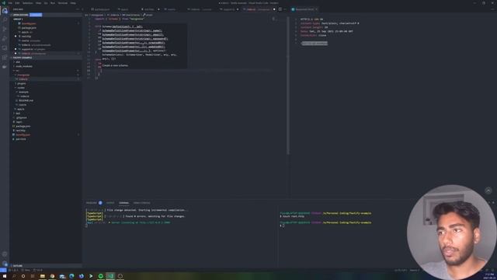
Task: Open the Run and Debug view
Action: pos(5,39)
